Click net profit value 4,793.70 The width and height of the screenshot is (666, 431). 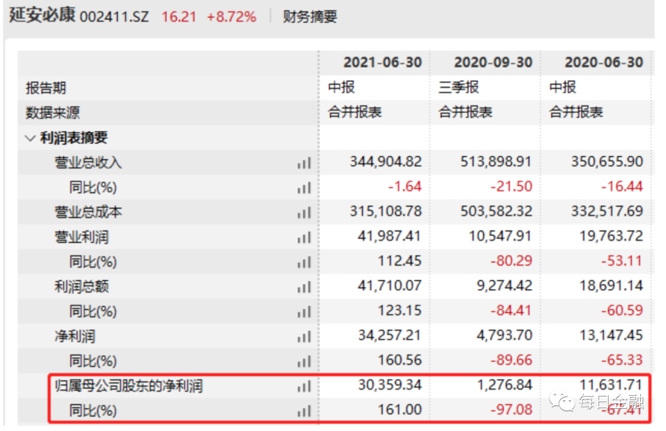click(504, 335)
